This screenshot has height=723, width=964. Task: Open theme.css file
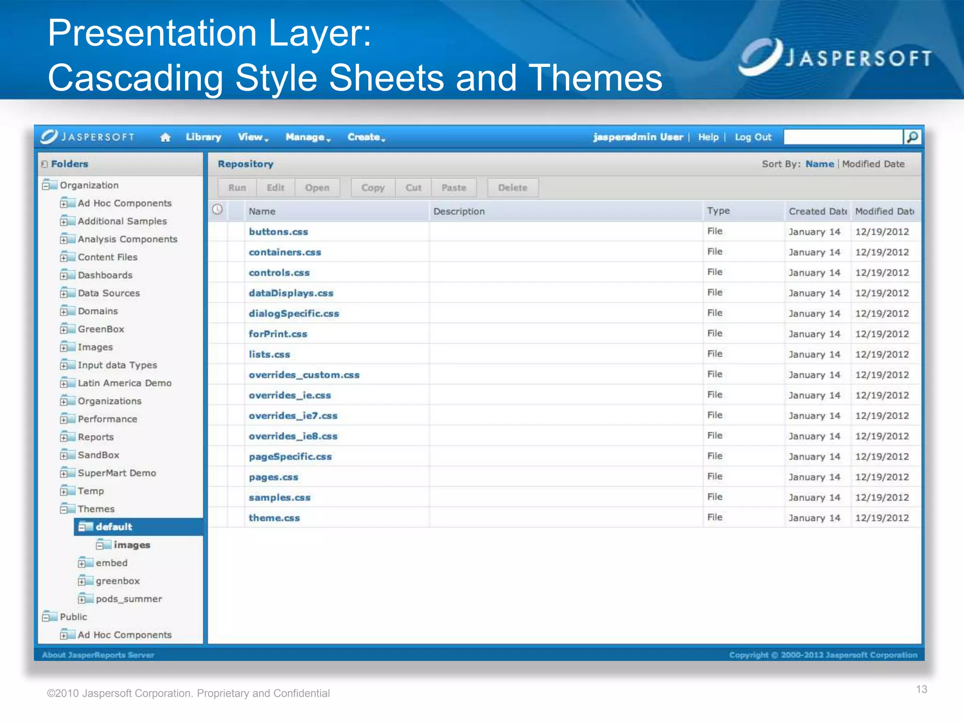point(274,518)
